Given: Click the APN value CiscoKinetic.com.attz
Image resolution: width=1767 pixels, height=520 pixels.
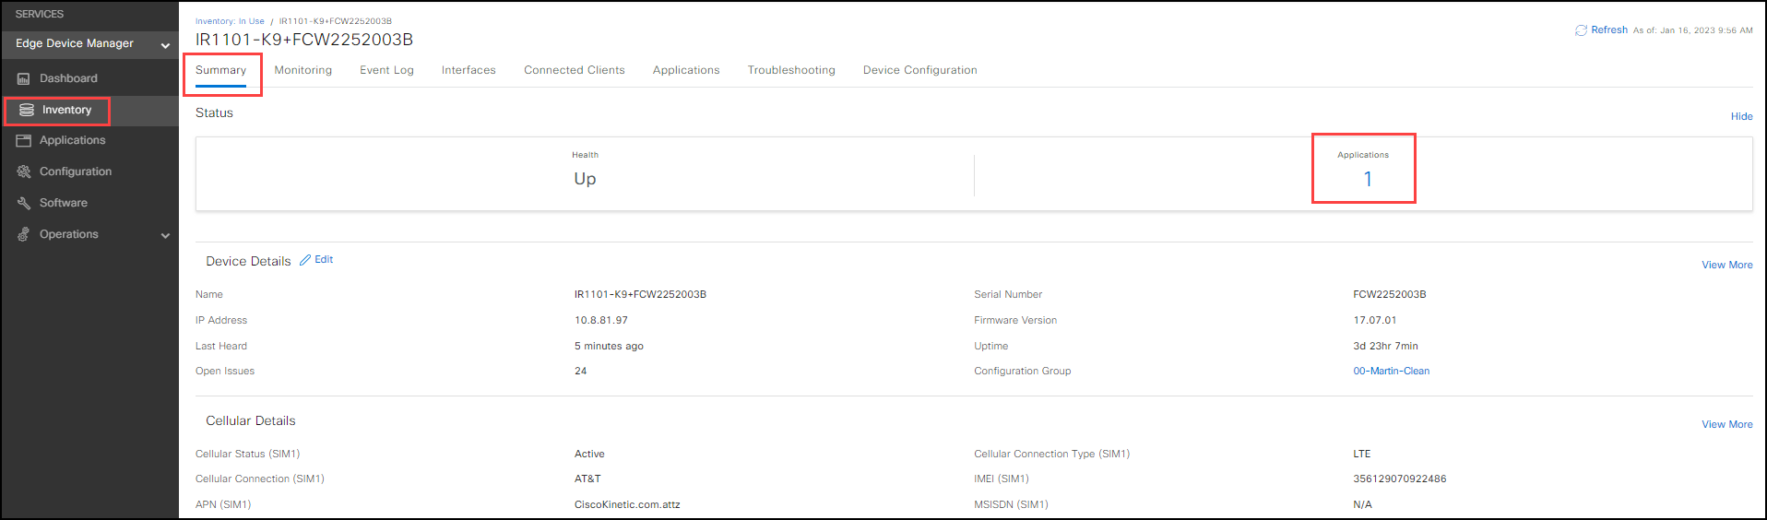Looking at the screenshot, I should click(627, 505).
